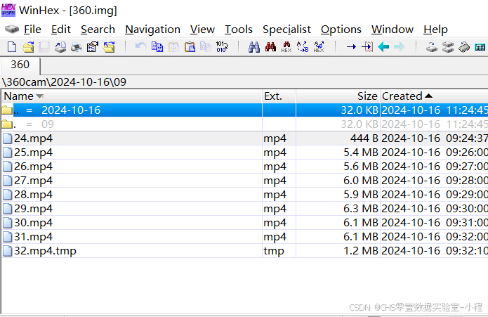Click the path \360cam\2024-10-16\09

coord(64,82)
